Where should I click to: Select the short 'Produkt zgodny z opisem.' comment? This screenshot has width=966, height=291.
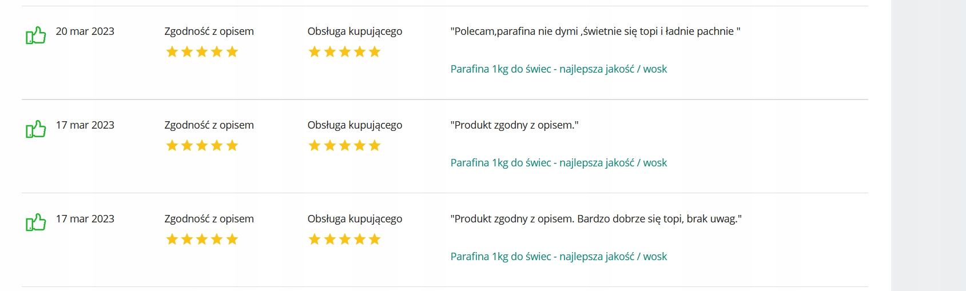[515, 125]
